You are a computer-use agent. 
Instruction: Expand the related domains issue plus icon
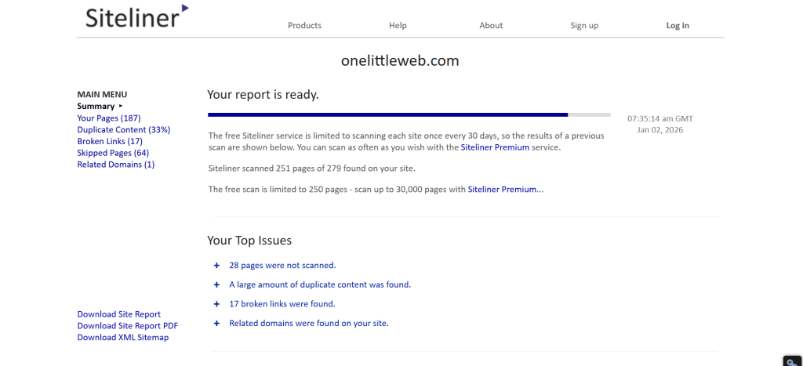pyautogui.click(x=216, y=324)
